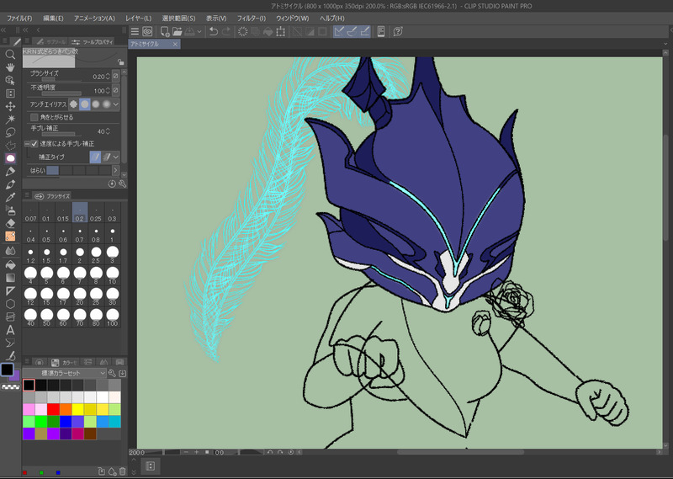Expand the 補正タイプ options arrow

pyautogui.click(x=116, y=157)
